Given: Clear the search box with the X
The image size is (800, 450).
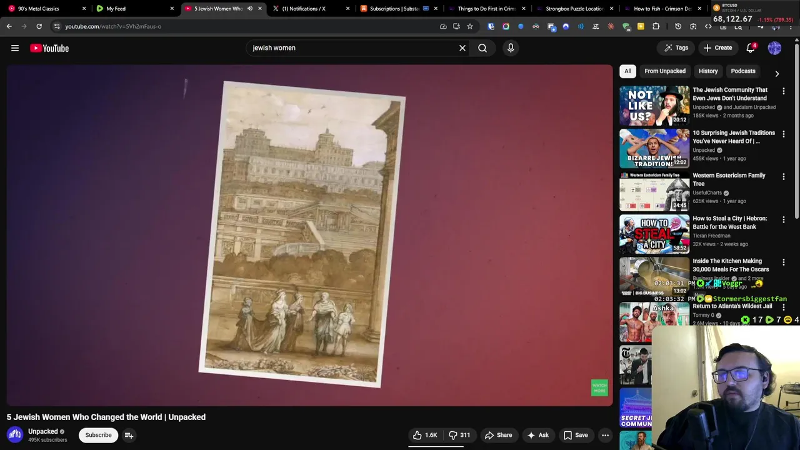Looking at the screenshot, I should 462,48.
